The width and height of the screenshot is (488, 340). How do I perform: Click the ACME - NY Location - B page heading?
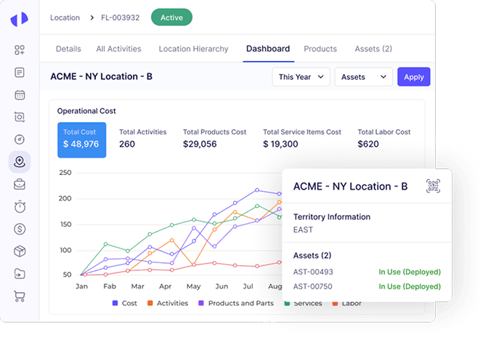click(102, 76)
